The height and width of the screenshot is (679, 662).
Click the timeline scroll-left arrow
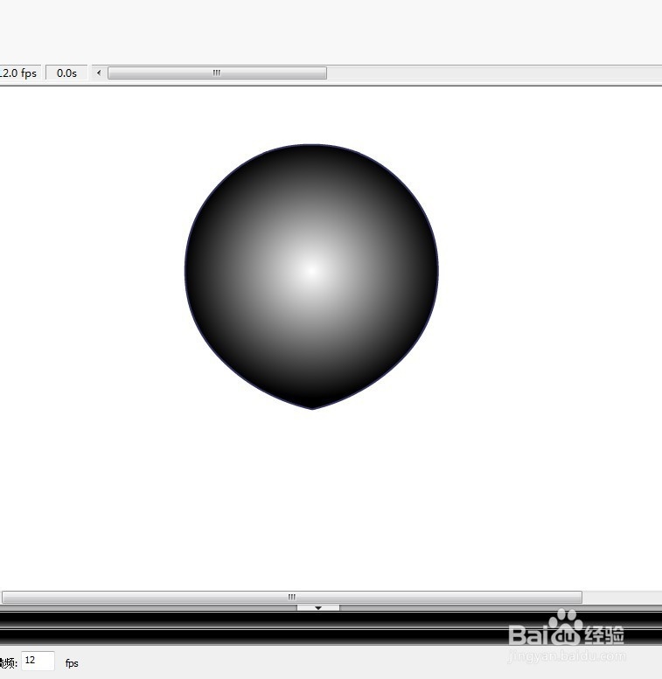tap(99, 73)
